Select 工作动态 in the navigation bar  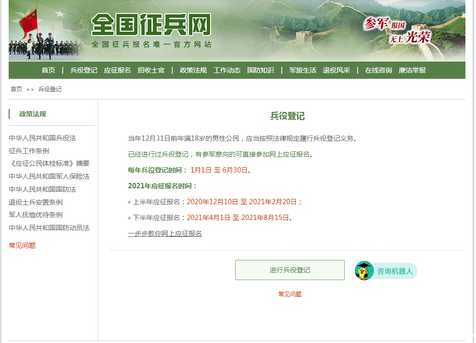227,70
